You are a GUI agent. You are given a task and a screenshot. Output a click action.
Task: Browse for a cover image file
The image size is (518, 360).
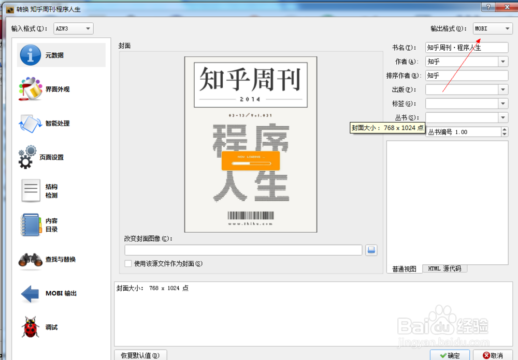[371, 250]
